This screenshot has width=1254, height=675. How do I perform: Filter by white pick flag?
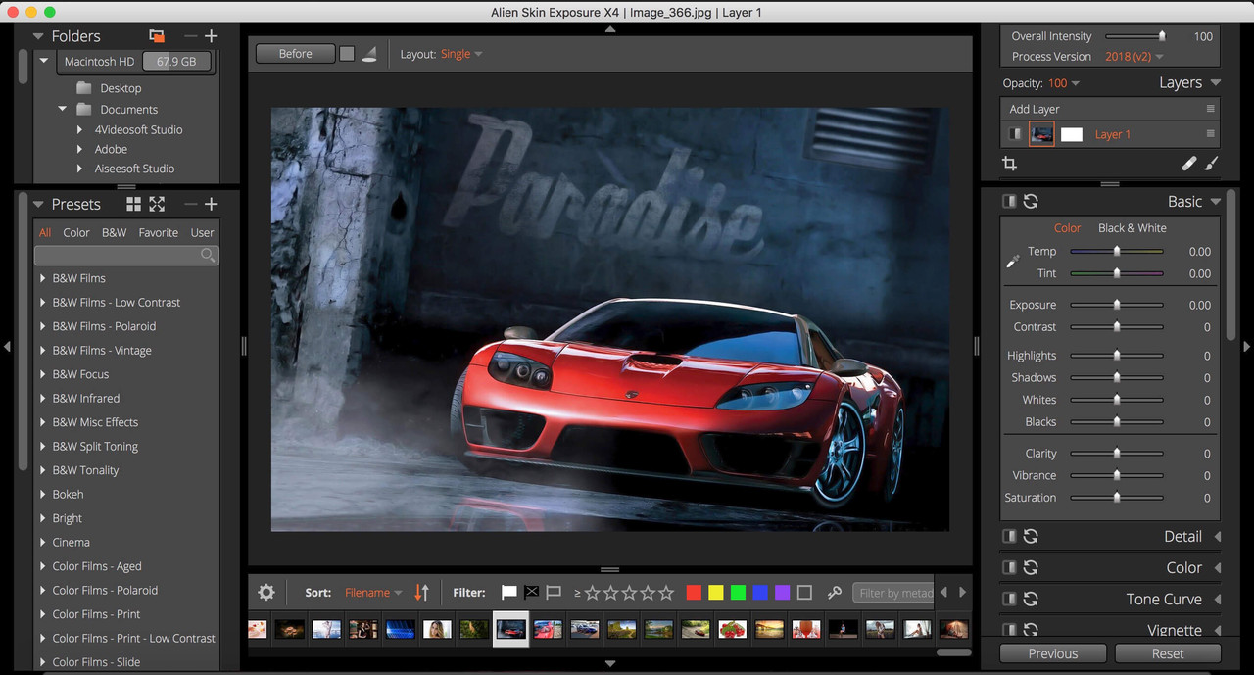pyautogui.click(x=508, y=592)
